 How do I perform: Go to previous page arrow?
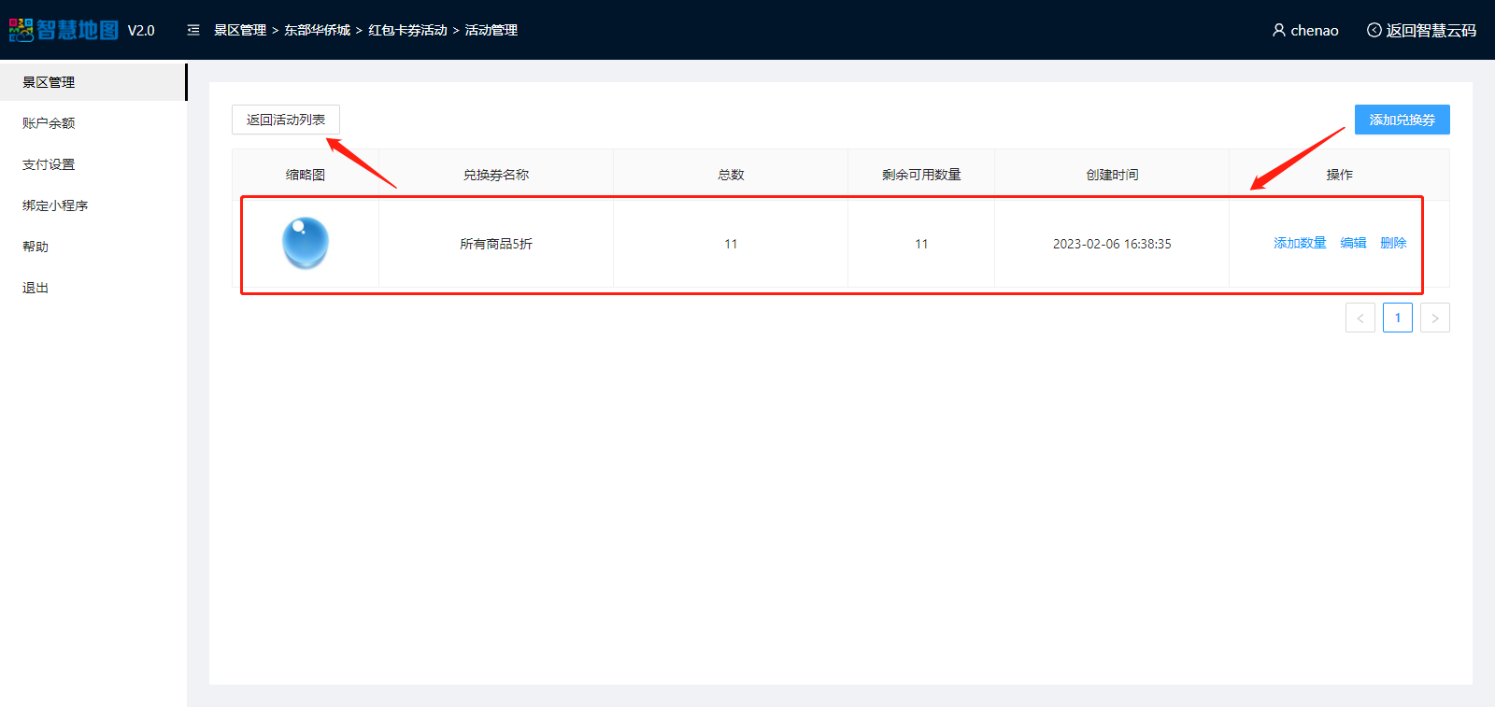pos(1360,318)
